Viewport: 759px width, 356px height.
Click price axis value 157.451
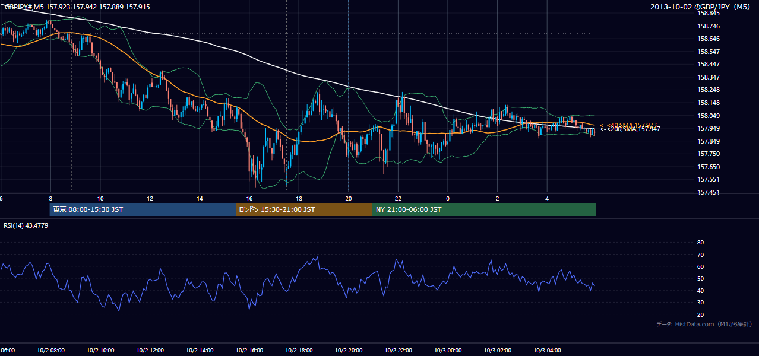coord(709,192)
